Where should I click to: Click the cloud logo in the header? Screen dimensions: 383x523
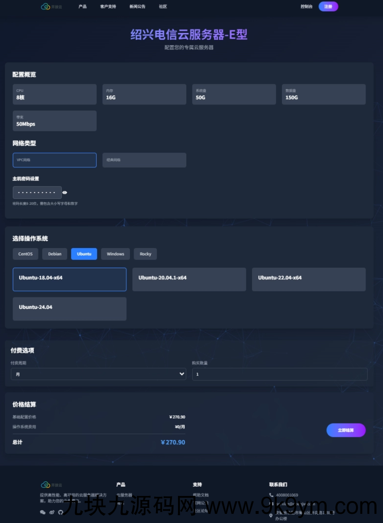click(45, 7)
